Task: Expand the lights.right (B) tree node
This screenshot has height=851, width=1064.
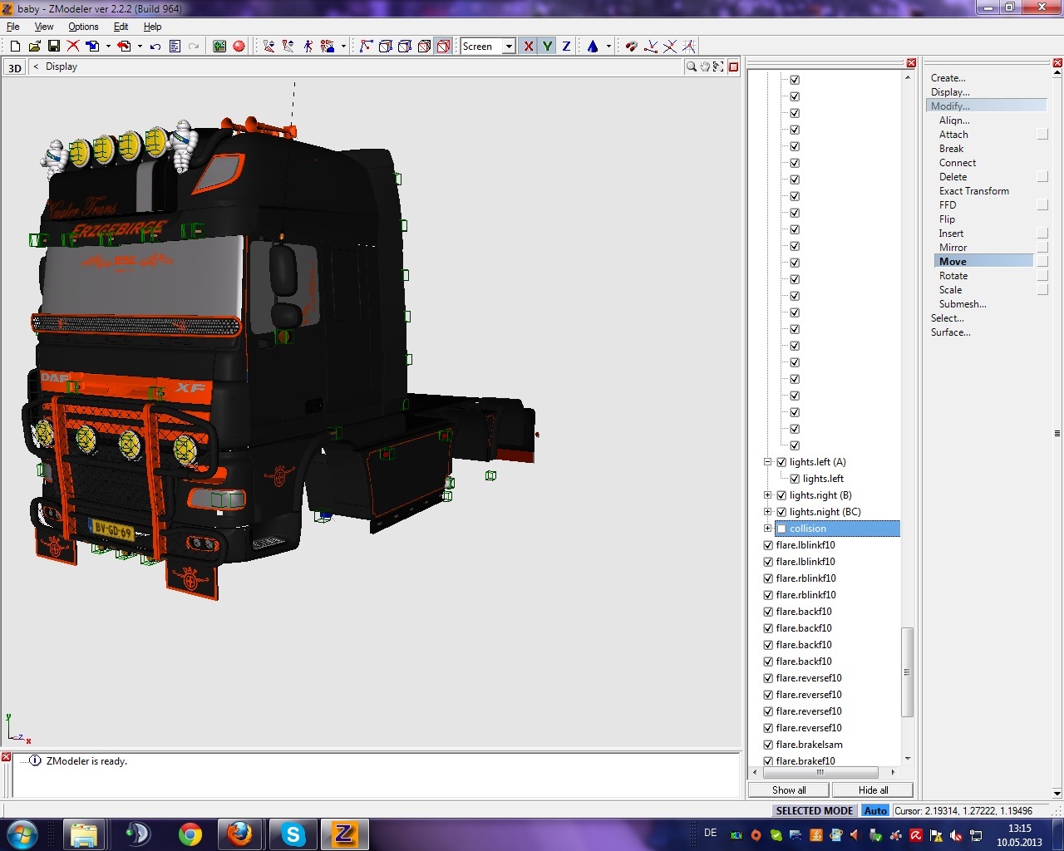Action: pos(768,495)
